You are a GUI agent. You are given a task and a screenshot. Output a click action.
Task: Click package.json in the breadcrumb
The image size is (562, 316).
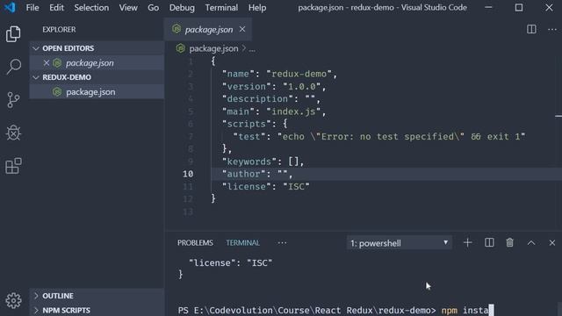213,48
